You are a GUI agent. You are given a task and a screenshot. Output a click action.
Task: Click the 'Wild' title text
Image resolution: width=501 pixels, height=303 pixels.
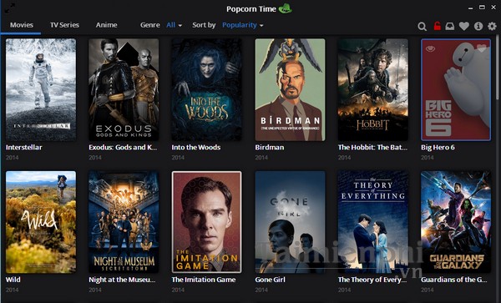point(13,280)
